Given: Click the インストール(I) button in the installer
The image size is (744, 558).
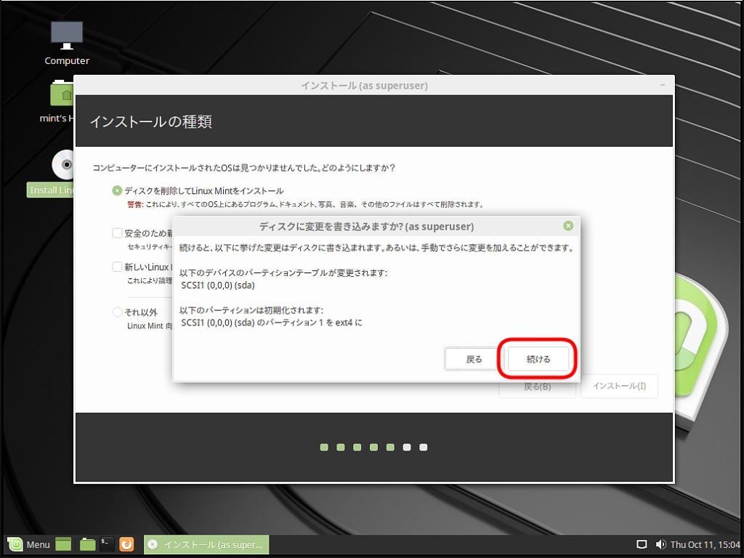Looking at the screenshot, I should 619,386.
